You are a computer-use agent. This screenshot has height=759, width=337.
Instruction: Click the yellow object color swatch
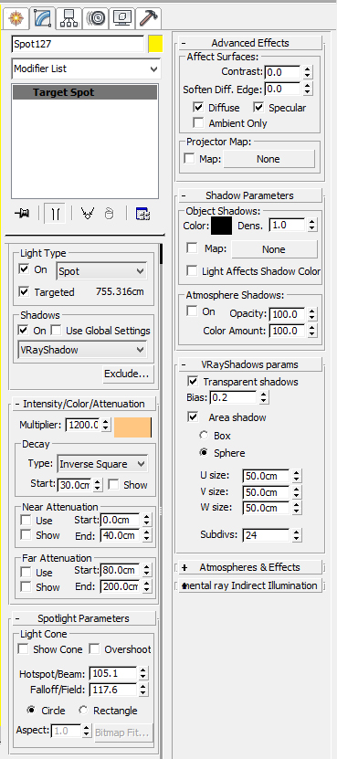[155, 44]
